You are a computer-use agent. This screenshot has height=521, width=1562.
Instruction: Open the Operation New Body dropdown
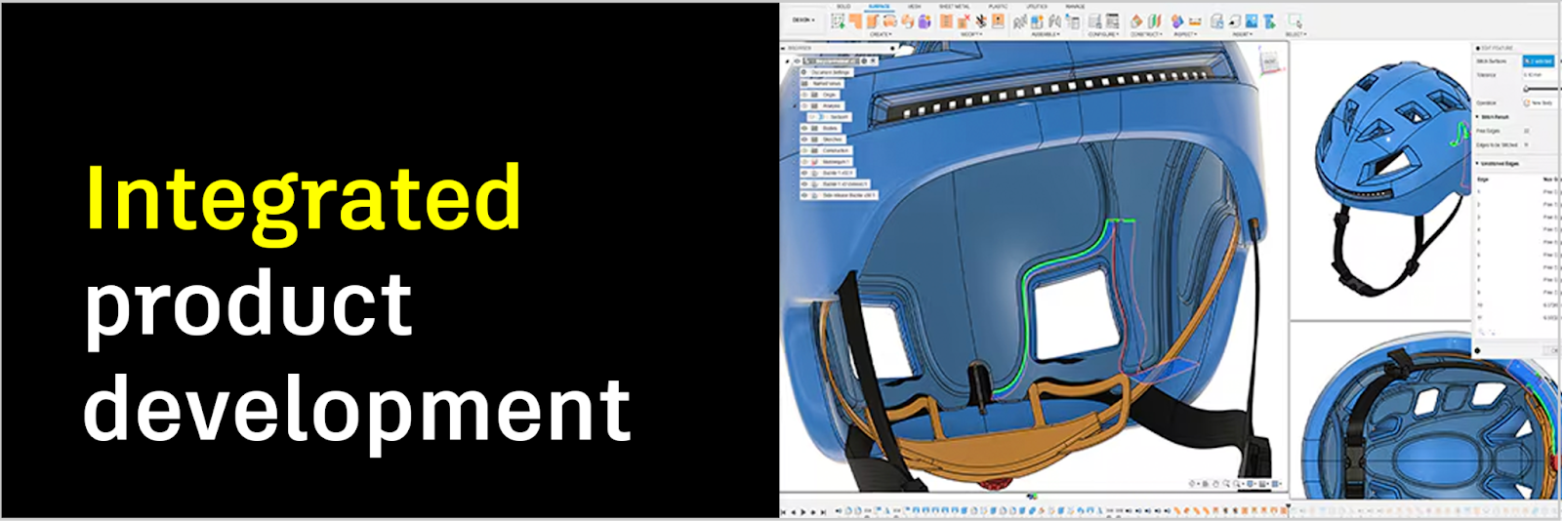tap(1541, 102)
